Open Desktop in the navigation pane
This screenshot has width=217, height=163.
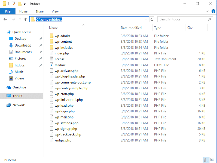pos(20,39)
